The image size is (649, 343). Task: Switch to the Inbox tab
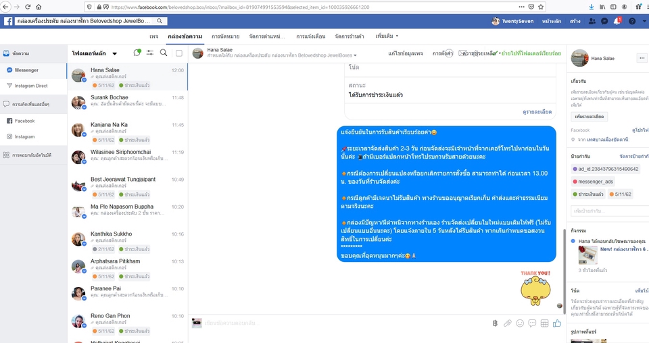pyautogui.click(x=185, y=36)
